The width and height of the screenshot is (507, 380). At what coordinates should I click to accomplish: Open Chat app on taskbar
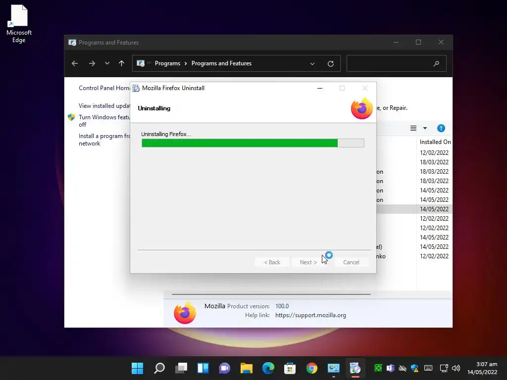point(225,368)
